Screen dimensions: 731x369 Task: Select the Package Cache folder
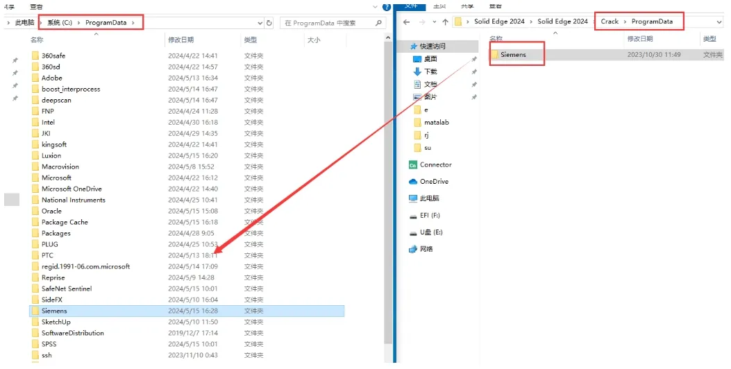point(65,222)
